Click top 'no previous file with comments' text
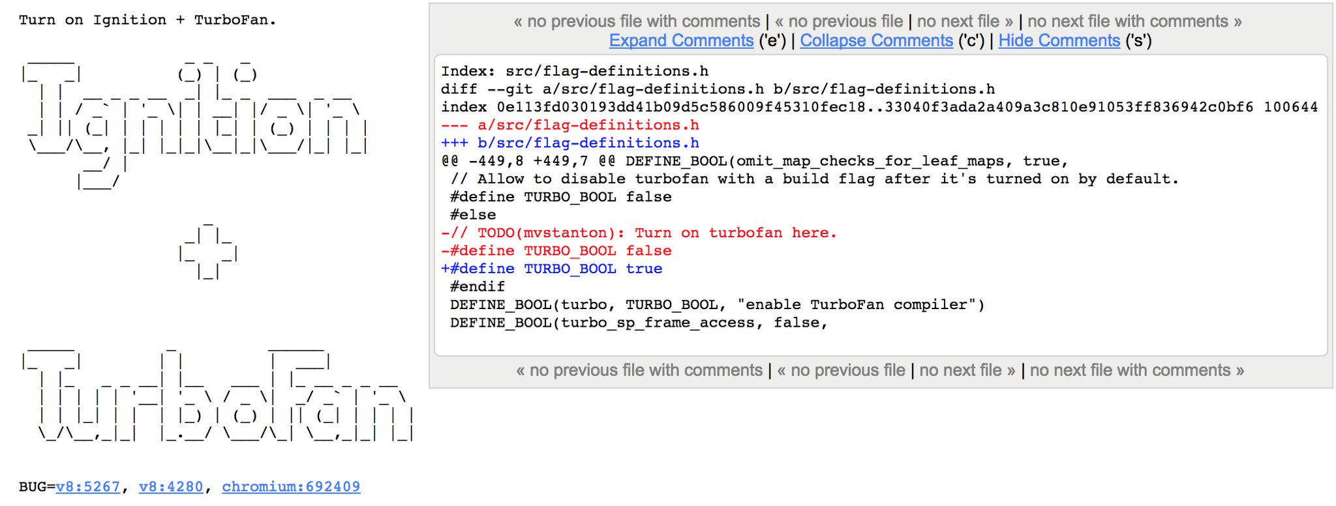The height and width of the screenshot is (506, 1336). click(x=637, y=22)
